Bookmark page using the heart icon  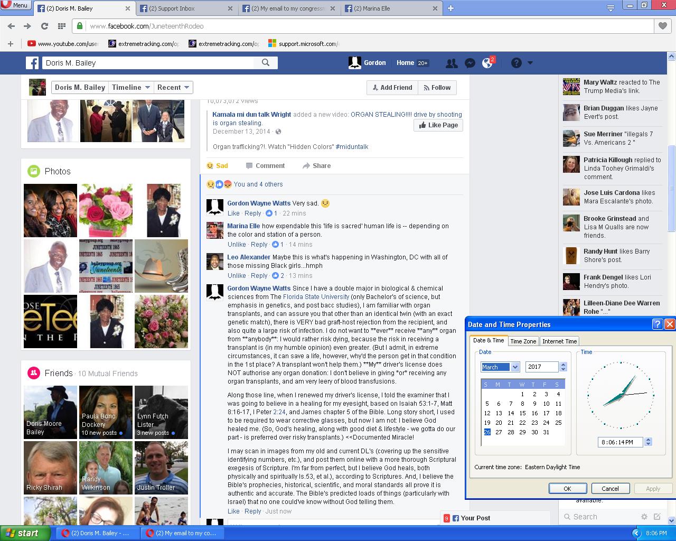pos(662,26)
